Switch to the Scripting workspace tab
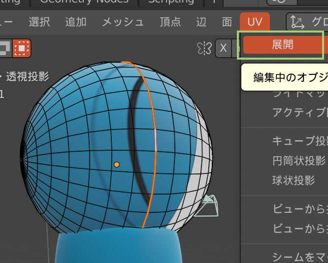This screenshot has width=328, height=263. 171,2
